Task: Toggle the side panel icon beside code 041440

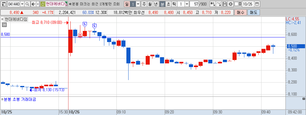Action: click(3, 4)
